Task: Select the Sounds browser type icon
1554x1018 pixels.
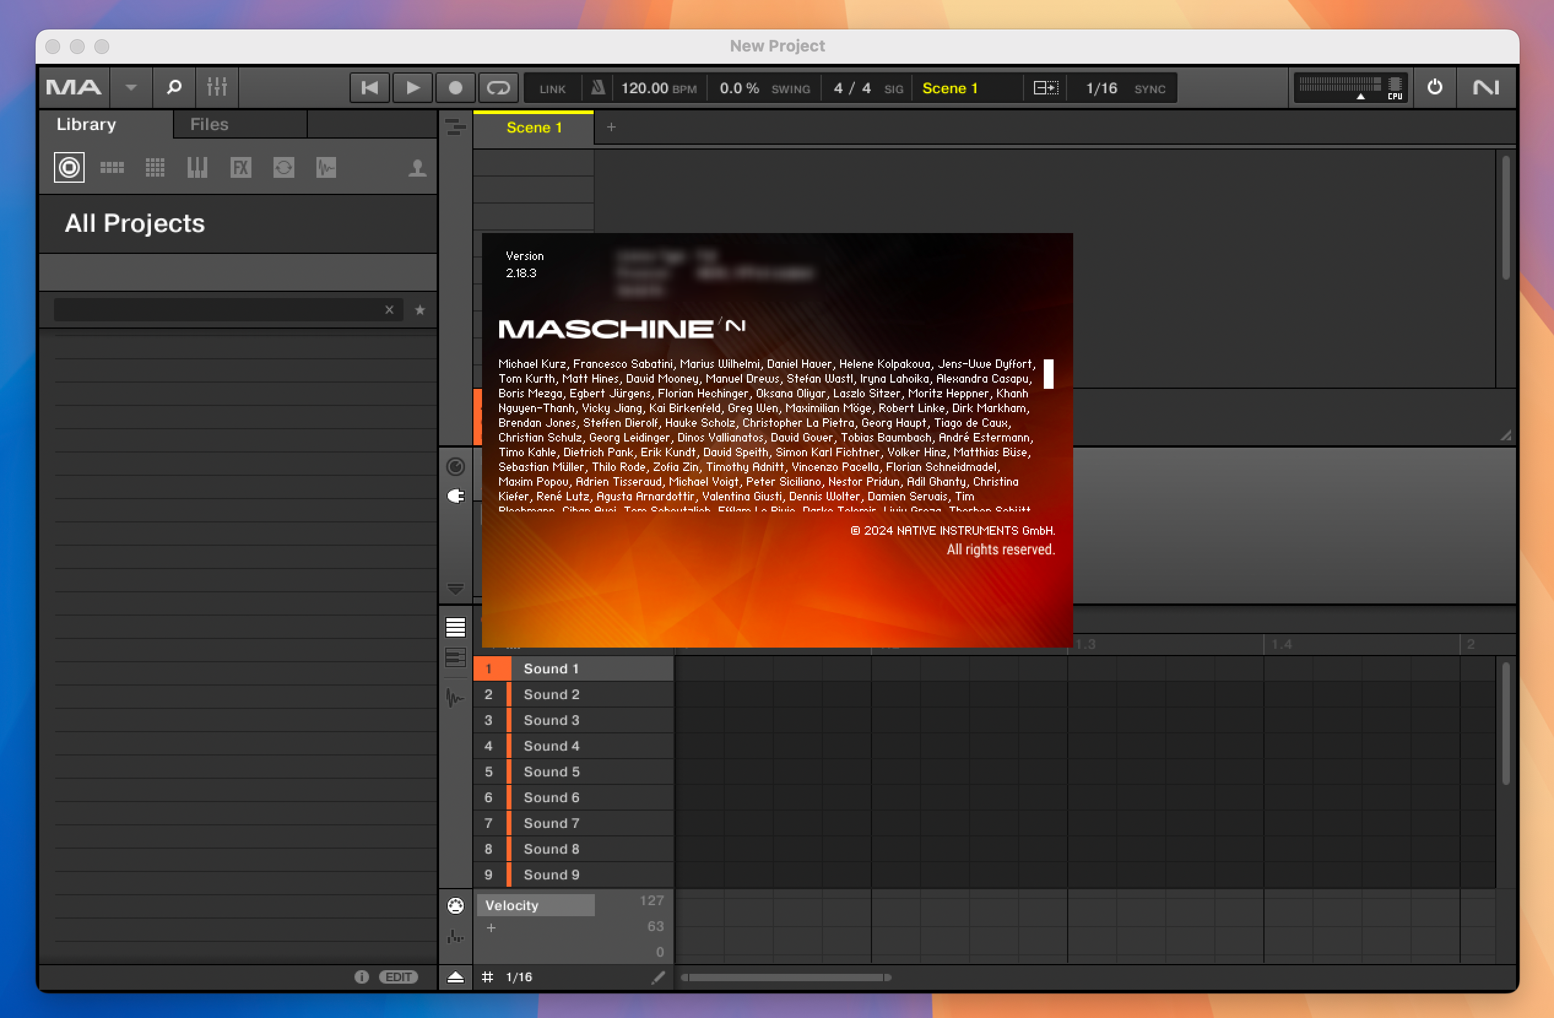Action: [x=155, y=168]
